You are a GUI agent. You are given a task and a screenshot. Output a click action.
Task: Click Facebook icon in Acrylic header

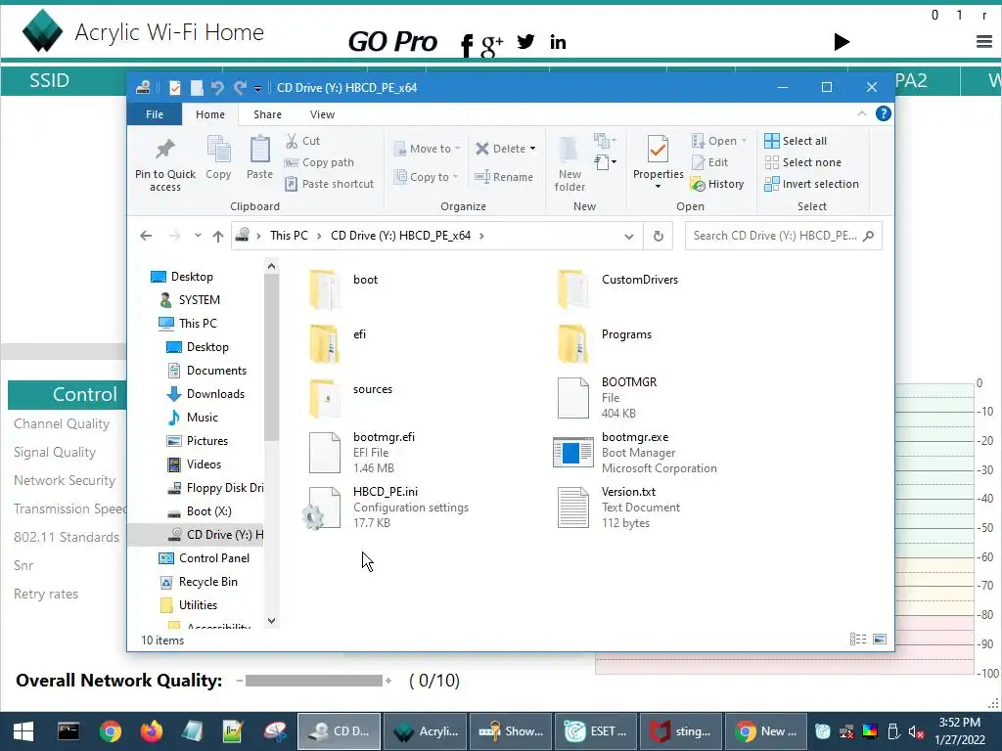click(x=467, y=45)
